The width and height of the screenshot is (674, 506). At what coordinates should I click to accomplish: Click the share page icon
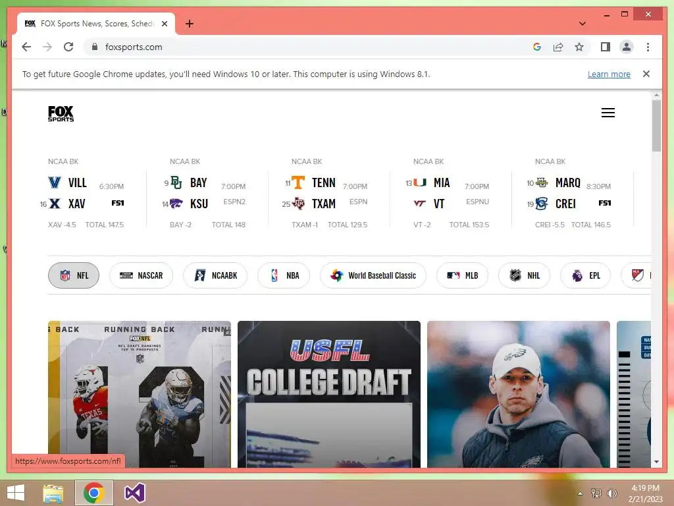pos(558,47)
